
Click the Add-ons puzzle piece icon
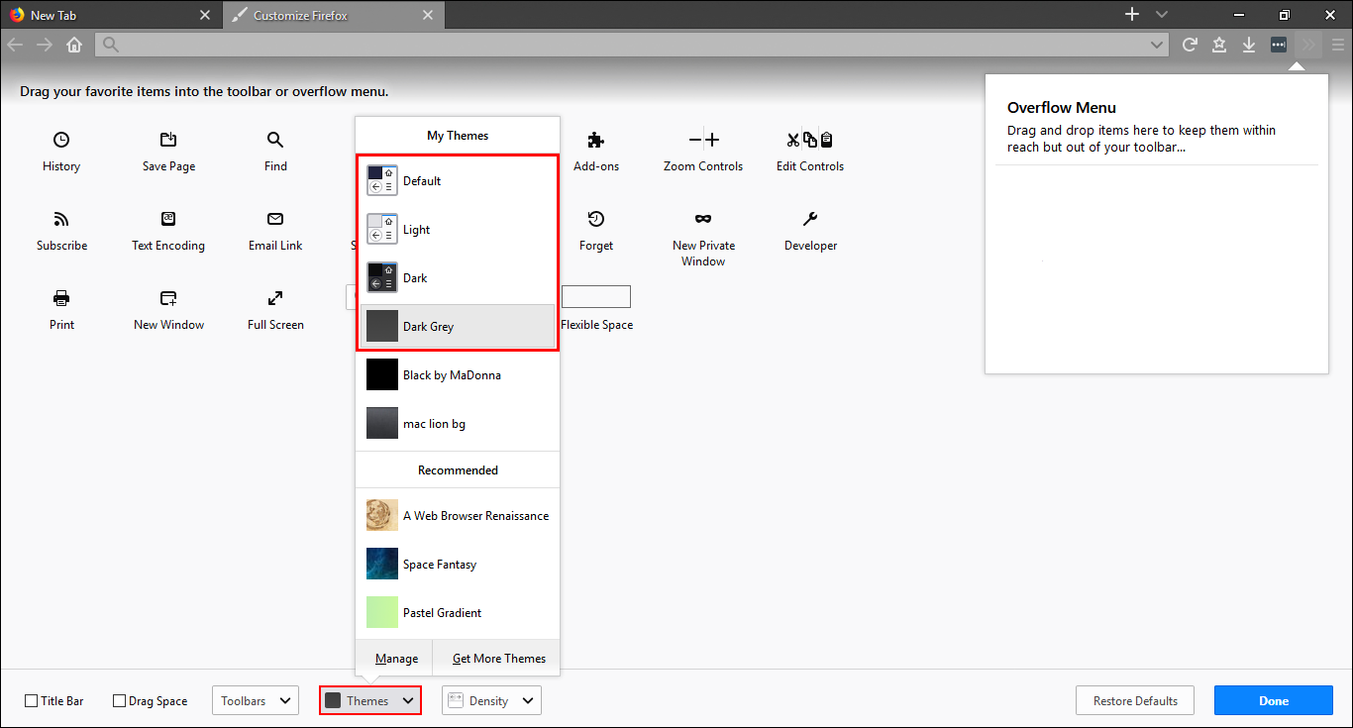[596, 140]
